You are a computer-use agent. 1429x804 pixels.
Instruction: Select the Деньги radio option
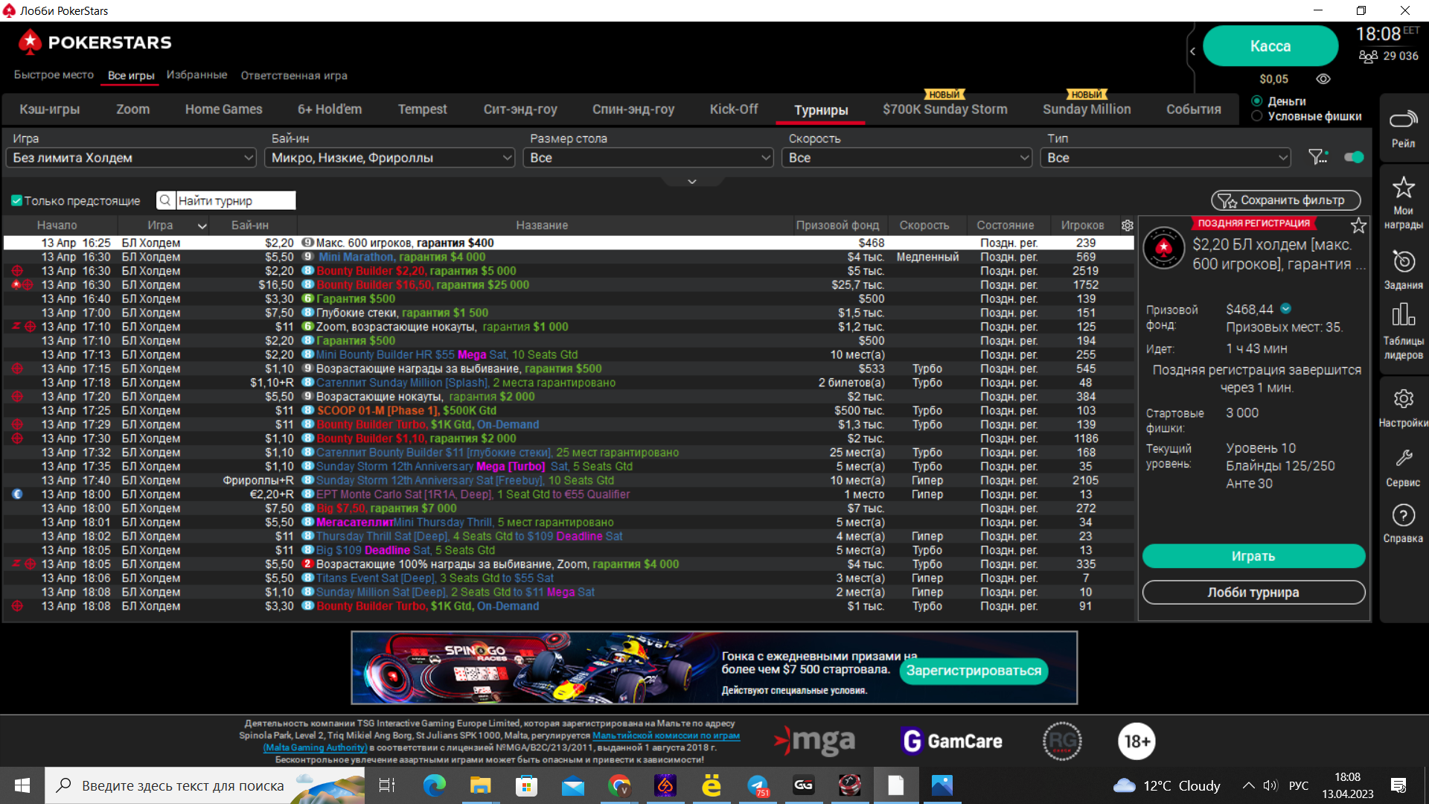1257,101
